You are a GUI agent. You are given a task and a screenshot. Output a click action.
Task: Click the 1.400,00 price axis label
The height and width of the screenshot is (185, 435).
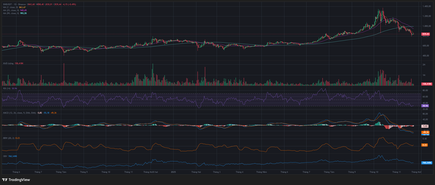[x=427, y=6]
